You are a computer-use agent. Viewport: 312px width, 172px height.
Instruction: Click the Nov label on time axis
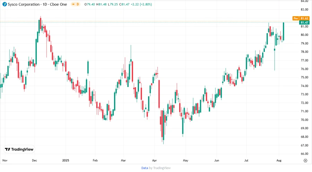(x=5, y=160)
